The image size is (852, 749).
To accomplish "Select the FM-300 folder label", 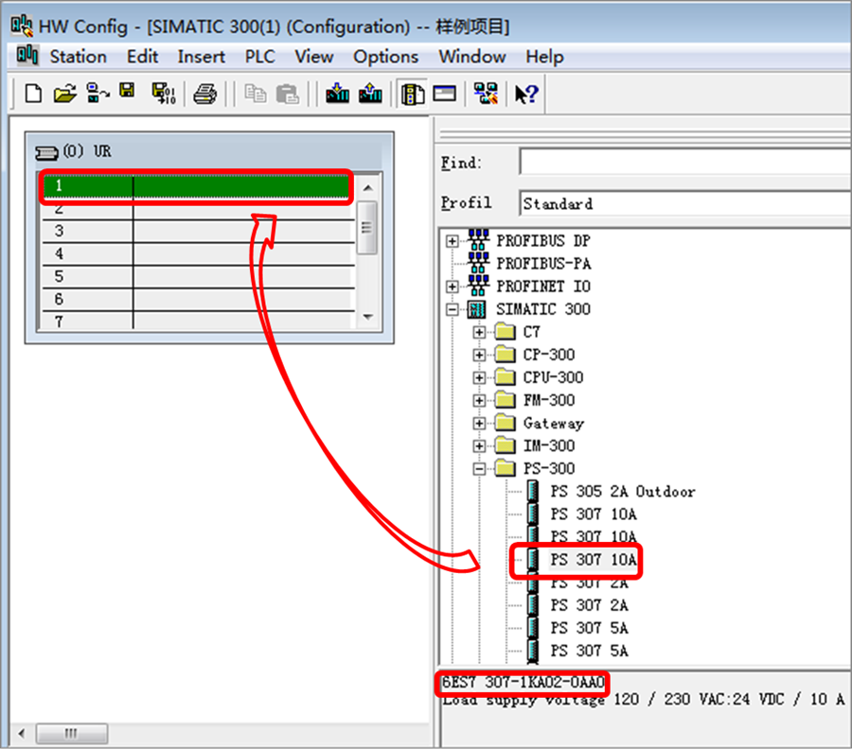I will pos(549,401).
